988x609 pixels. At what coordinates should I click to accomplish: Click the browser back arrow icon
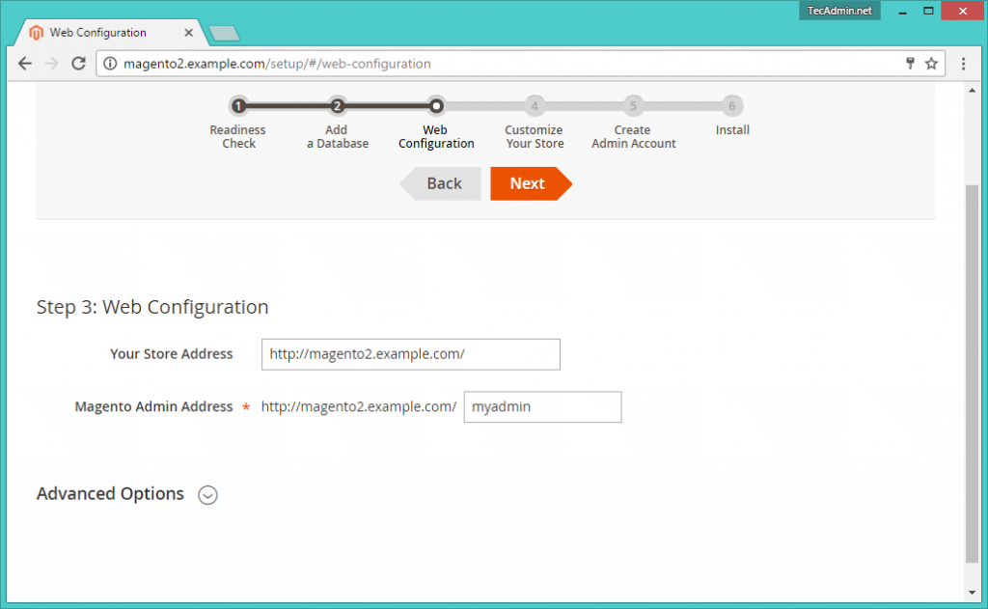click(x=25, y=64)
